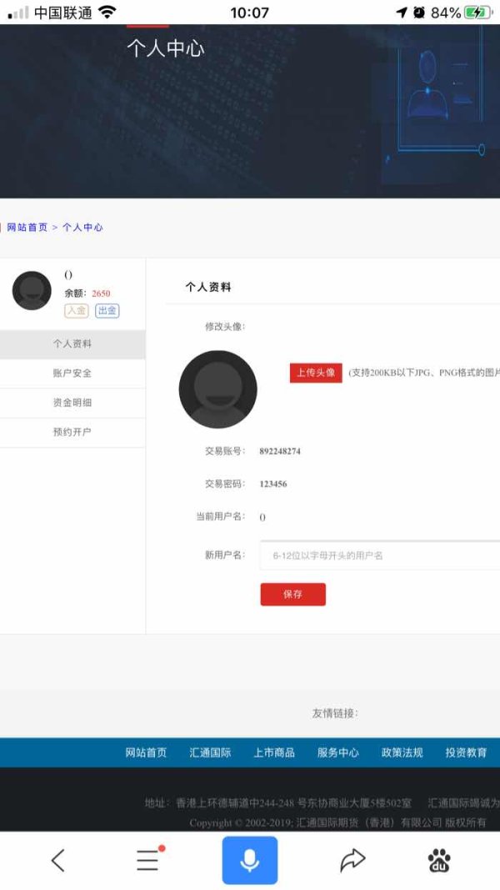Click the 新用户名 input field
This screenshot has width=500, height=890.
(380, 556)
